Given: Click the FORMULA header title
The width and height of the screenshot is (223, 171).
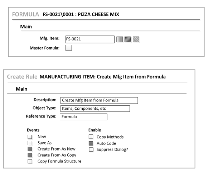Looking at the screenshot, I should pos(25,14).
